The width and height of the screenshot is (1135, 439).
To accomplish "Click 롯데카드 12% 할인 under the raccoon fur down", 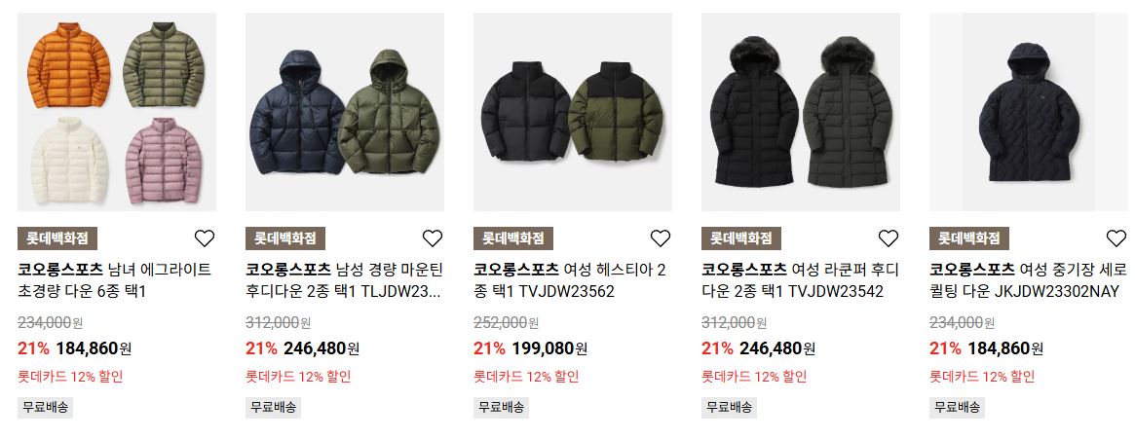I will [754, 377].
